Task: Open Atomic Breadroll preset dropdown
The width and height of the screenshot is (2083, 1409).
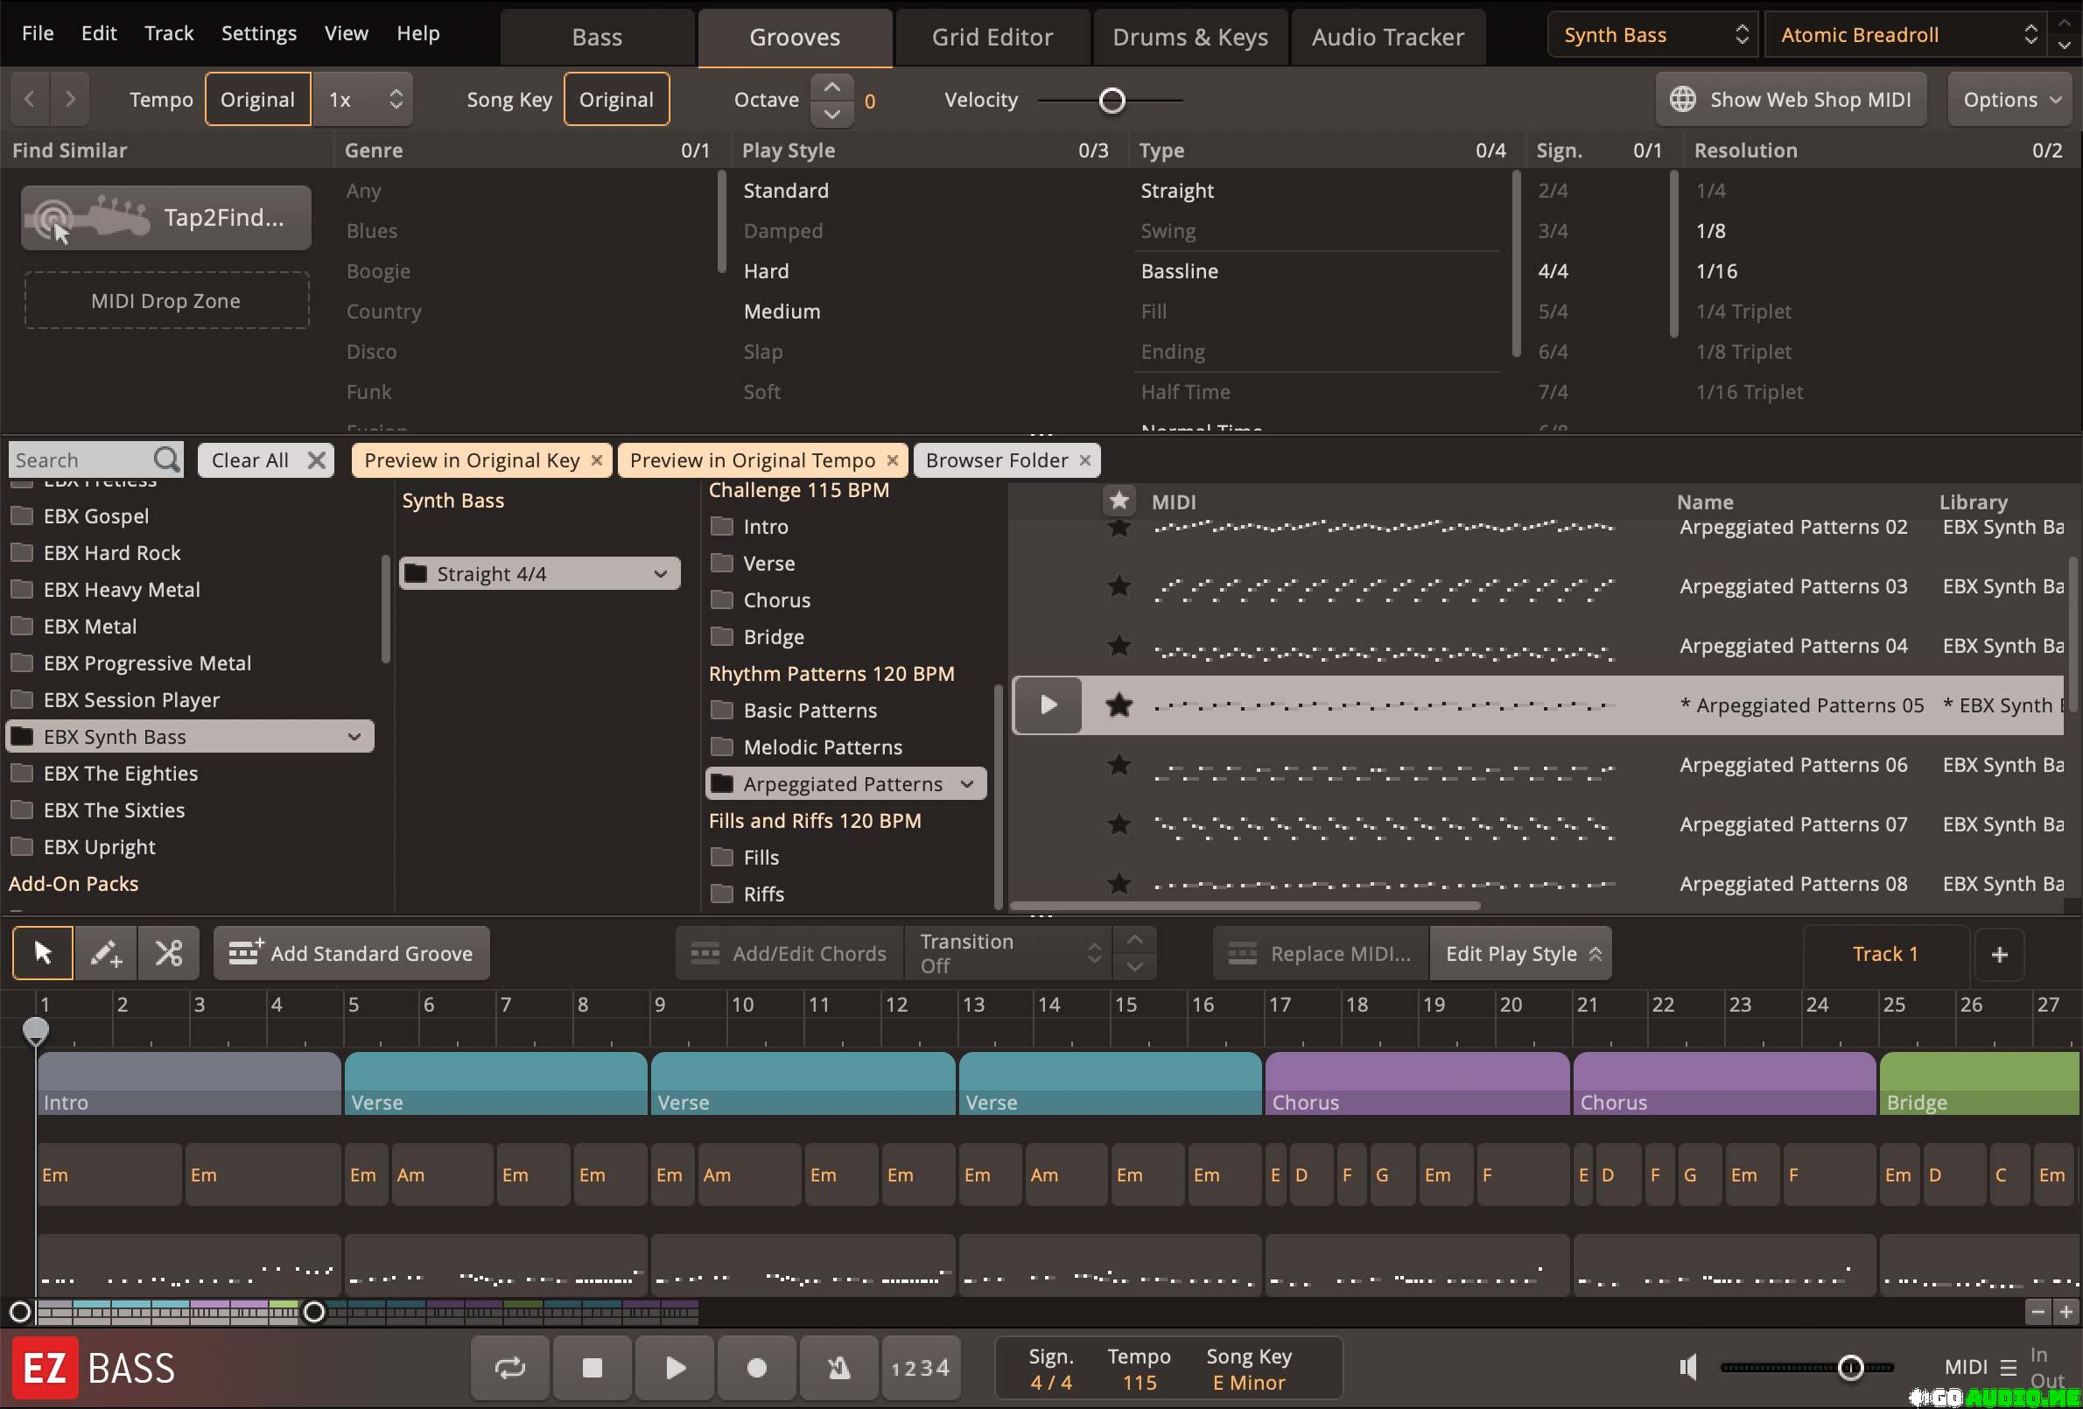Action: click(x=1907, y=35)
